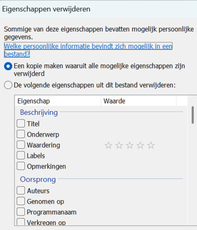The height and width of the screenshot is (230, 197).
Task: Check the Titel property checkbox
Action: (21, 123)
